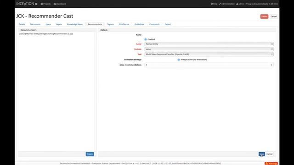Viewport: 294px width, 165px height.
Task: Open the Help menu item
Action: click(214, 4)
